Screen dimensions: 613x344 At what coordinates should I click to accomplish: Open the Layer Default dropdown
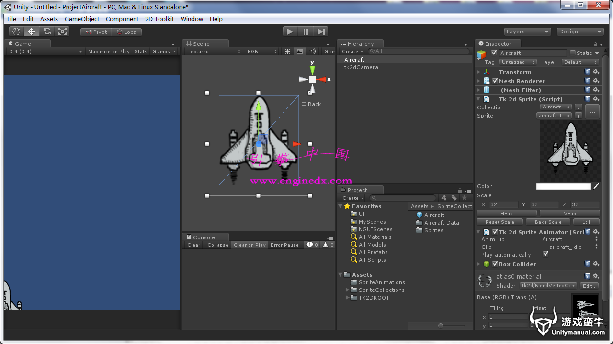[580, 62]
